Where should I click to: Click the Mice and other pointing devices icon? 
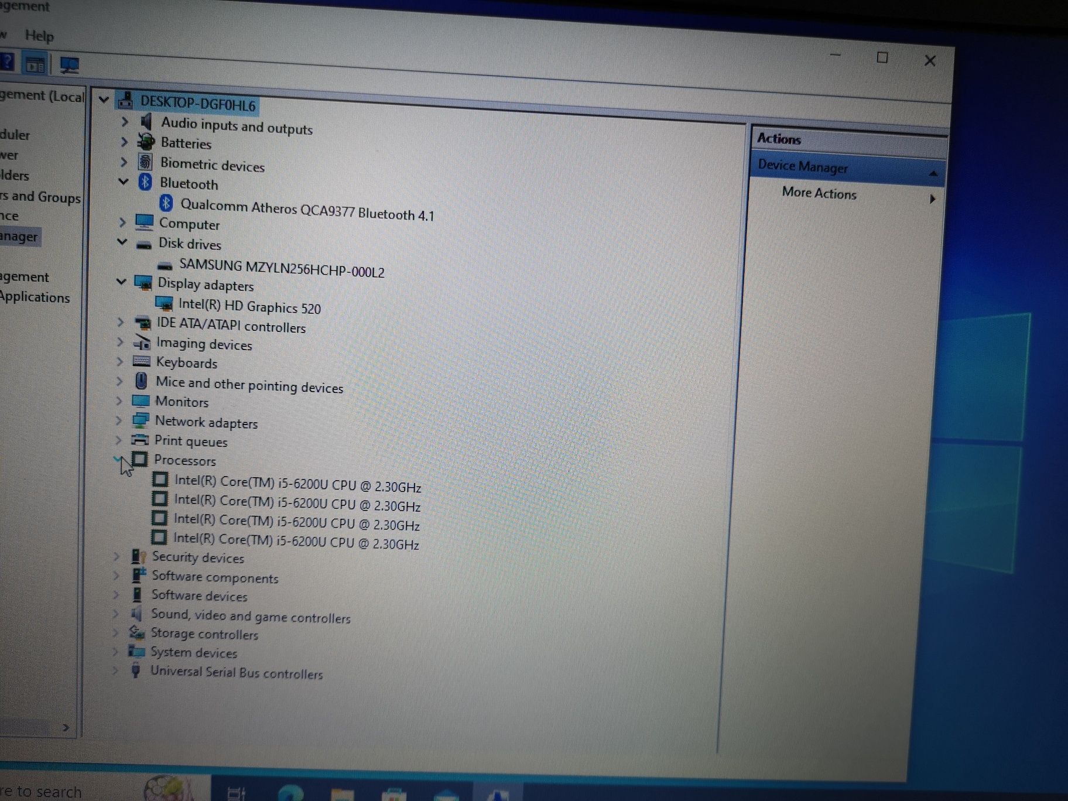141,381
